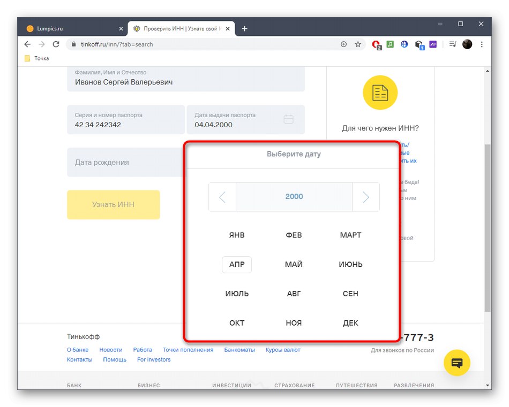The width and height of the screenshot is (509, 407).
Task: Advance to the next year with right arrow
Action: coord(365,197)
